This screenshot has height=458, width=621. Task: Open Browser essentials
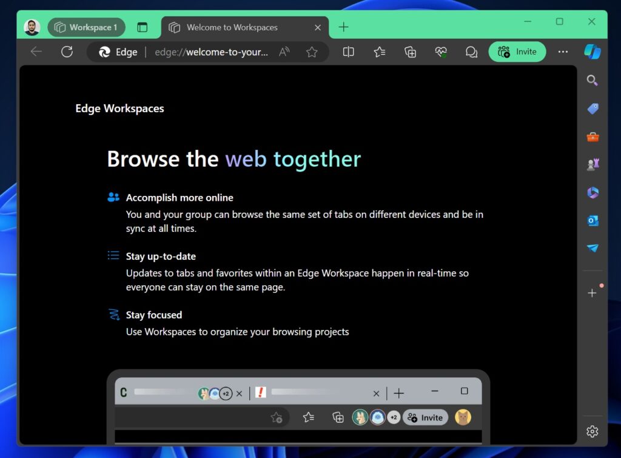pyautogui.click(x=441, y=52)
